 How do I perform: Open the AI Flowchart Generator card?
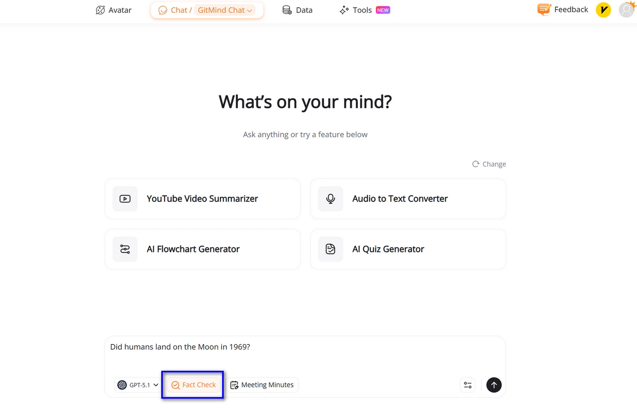(x=202, y=249)
